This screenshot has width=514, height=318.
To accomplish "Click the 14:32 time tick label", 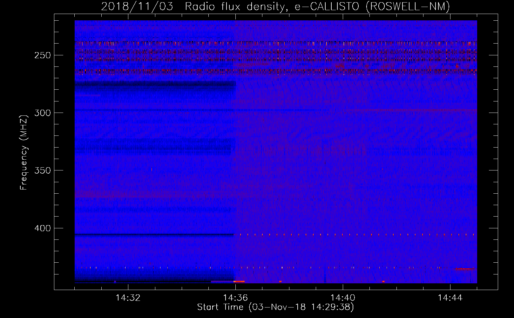I will [128, 298].
